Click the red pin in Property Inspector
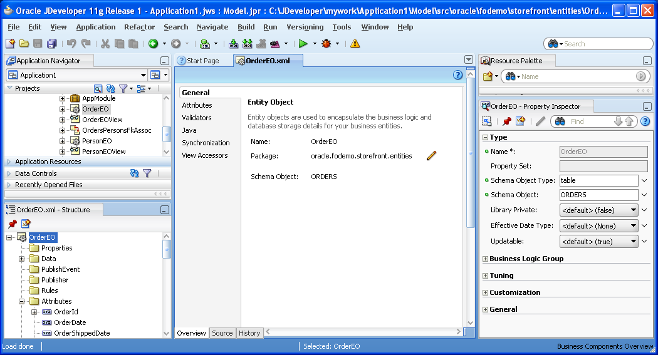This screenshot has height=355, width=658. [507, 121]
